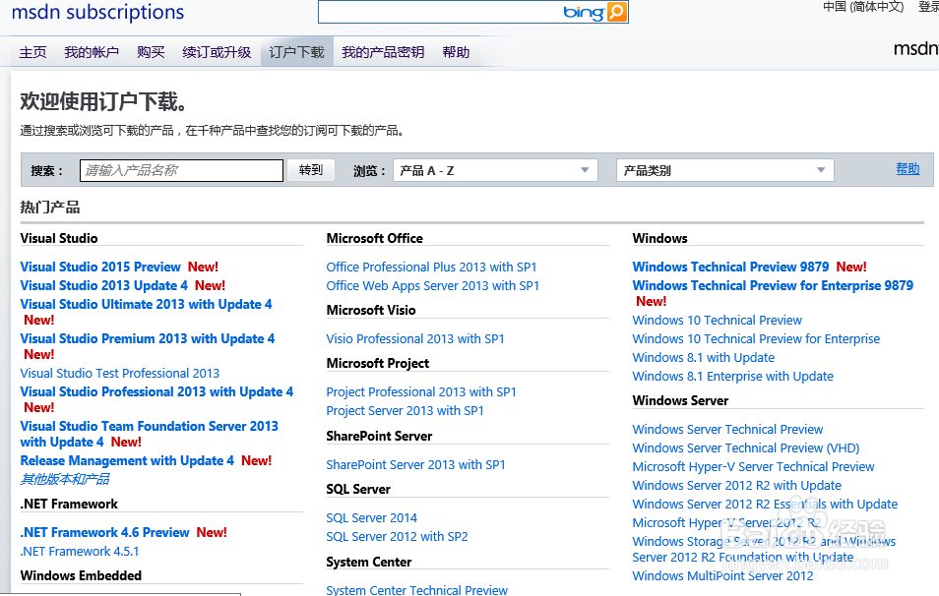This screenshot has height=596, width=939.
Task: Open Visual Studio 2015 Preview link
Action: pos(100,267)
